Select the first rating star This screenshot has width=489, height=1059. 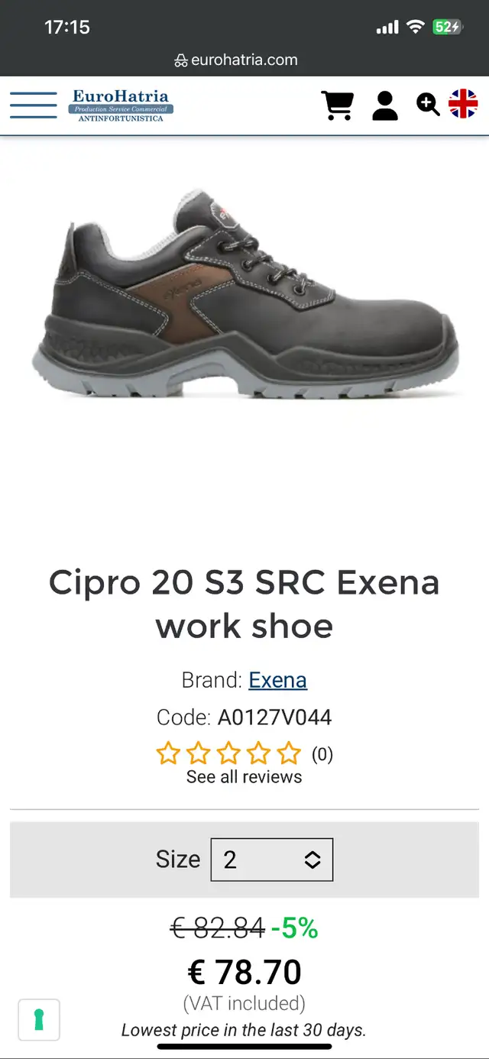[167, 754]
